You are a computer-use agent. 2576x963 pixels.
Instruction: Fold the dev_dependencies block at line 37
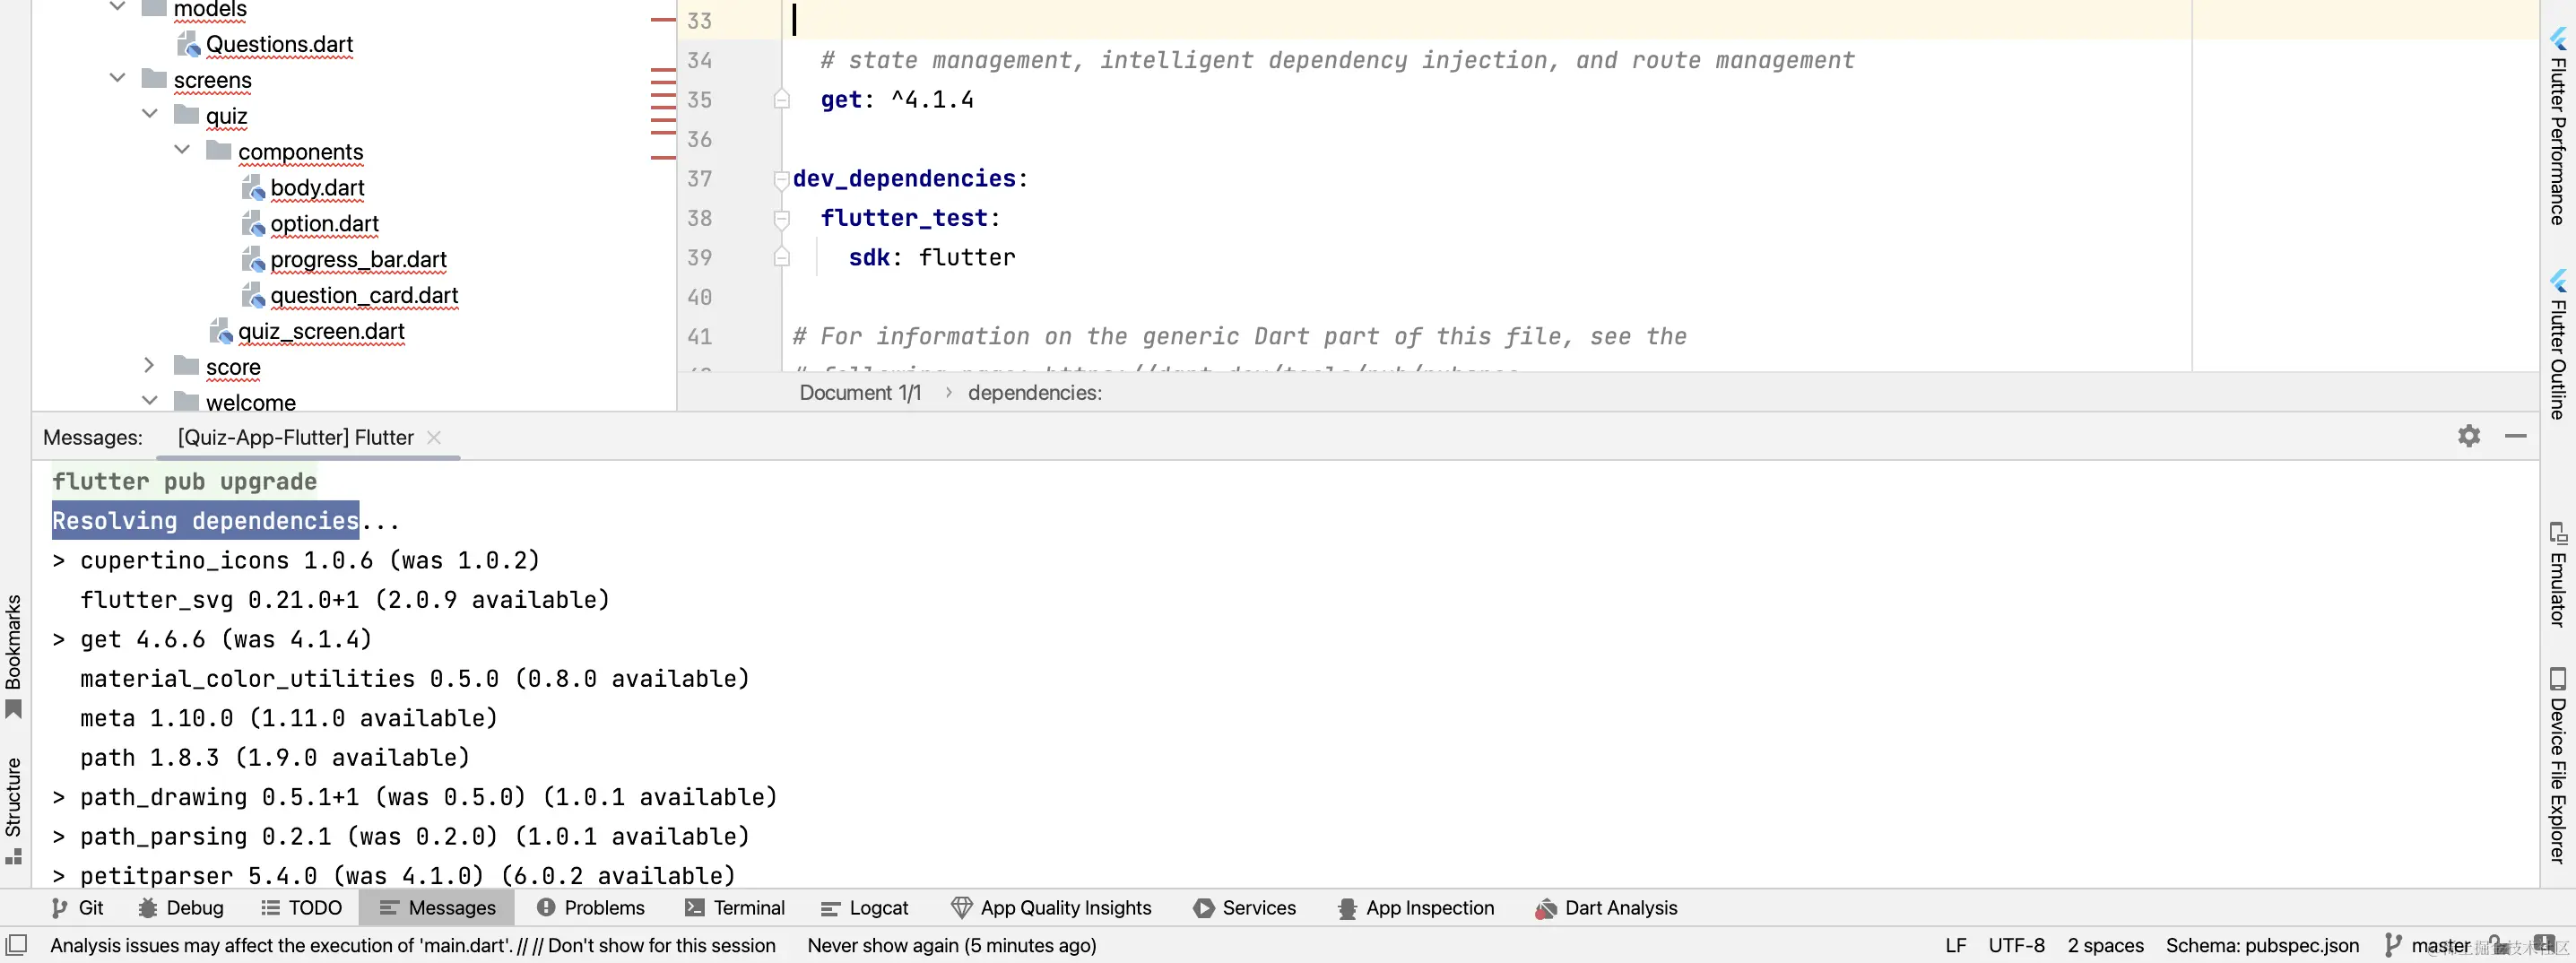pos(782,179)
